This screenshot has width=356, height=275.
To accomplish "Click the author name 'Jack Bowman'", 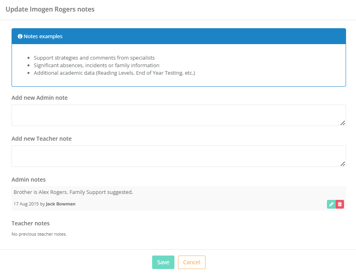I will (x=61, y=204).
